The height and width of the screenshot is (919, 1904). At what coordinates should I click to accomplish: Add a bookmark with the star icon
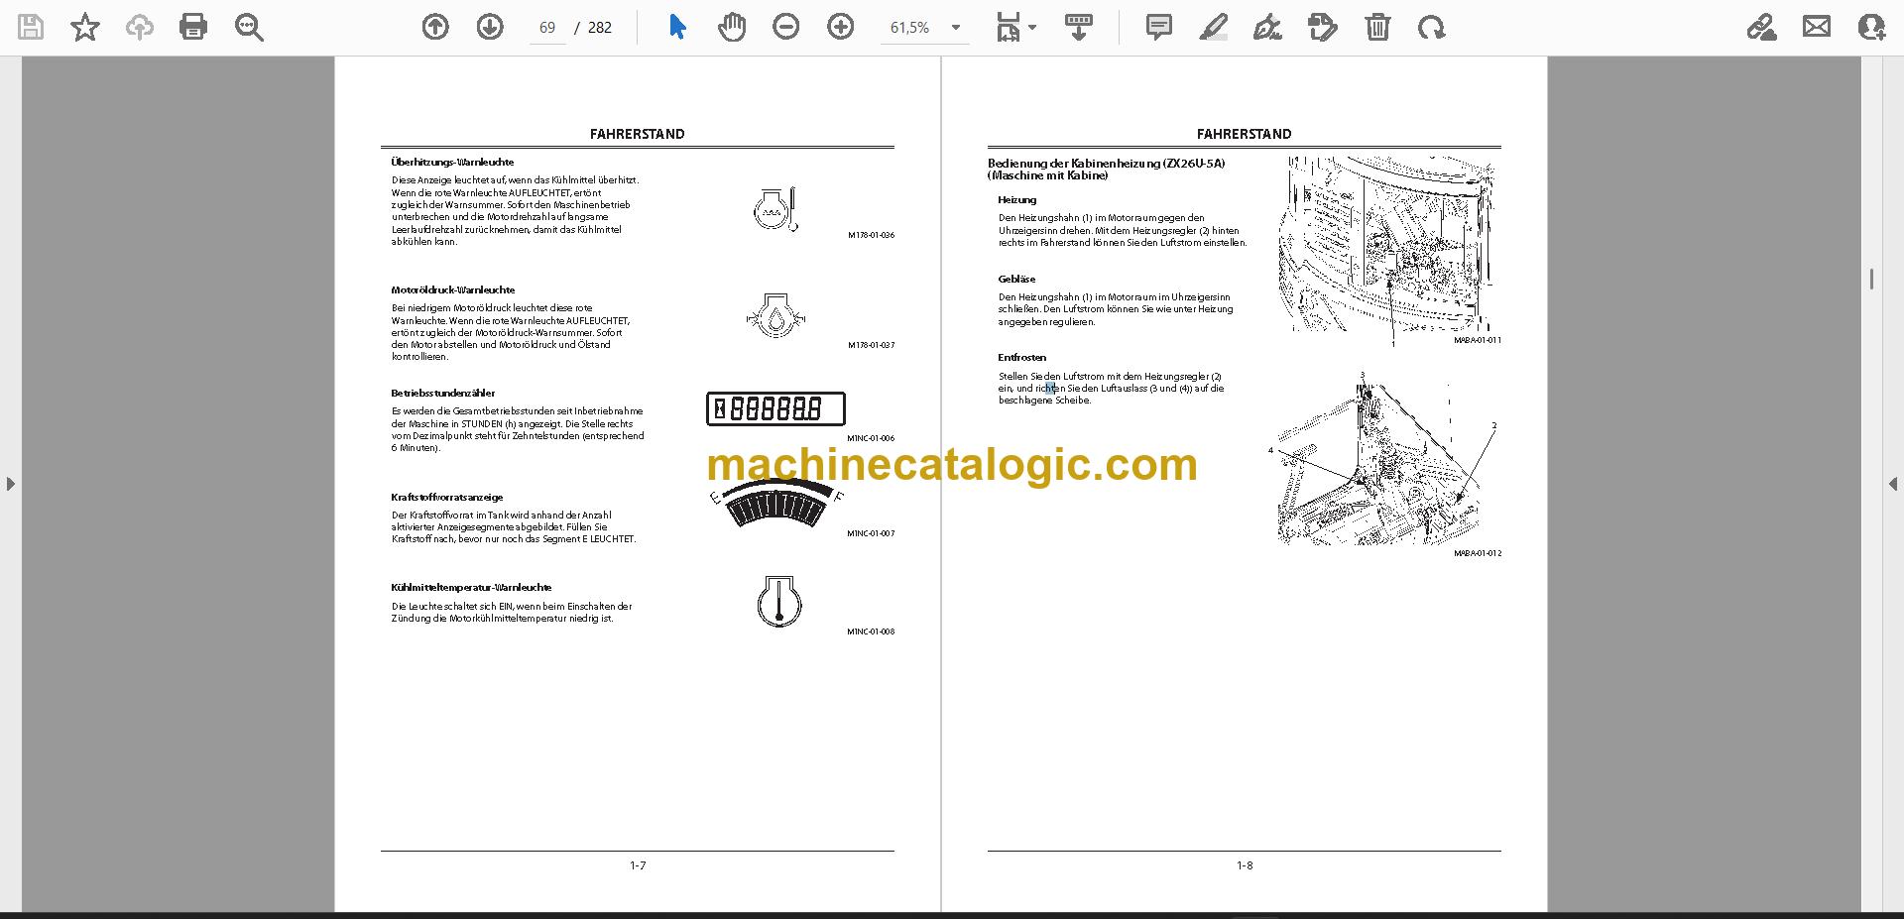point(85,27)
